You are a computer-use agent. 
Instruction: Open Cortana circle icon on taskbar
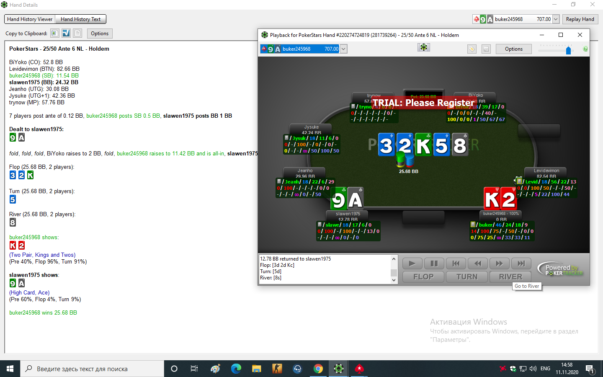174,369
